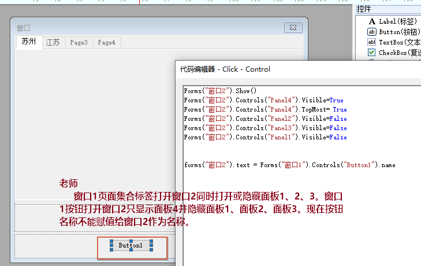
Task: Select the 苏州 tab page
Action: [29, 42]
